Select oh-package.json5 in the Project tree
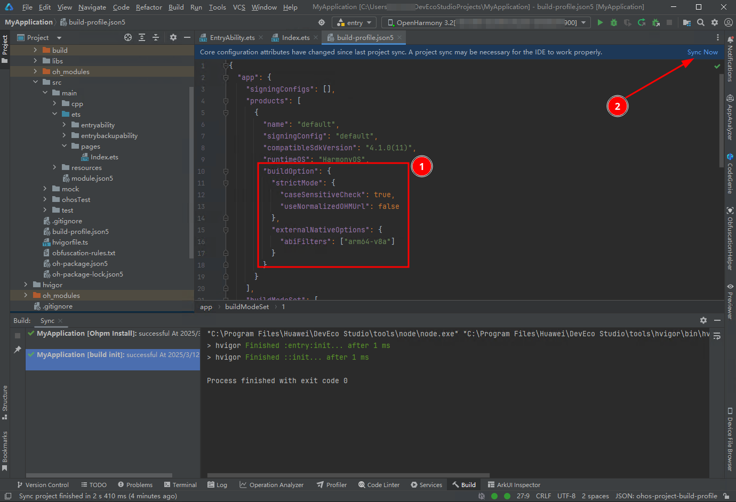The image size is (736, 502). tap(79, 263)
